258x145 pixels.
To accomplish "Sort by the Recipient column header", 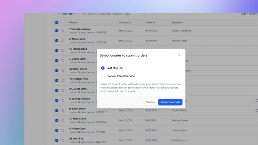I will (x=177, y=23).
